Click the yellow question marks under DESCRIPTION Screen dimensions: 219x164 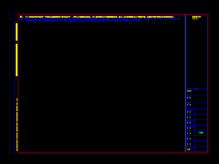point(195,19)
